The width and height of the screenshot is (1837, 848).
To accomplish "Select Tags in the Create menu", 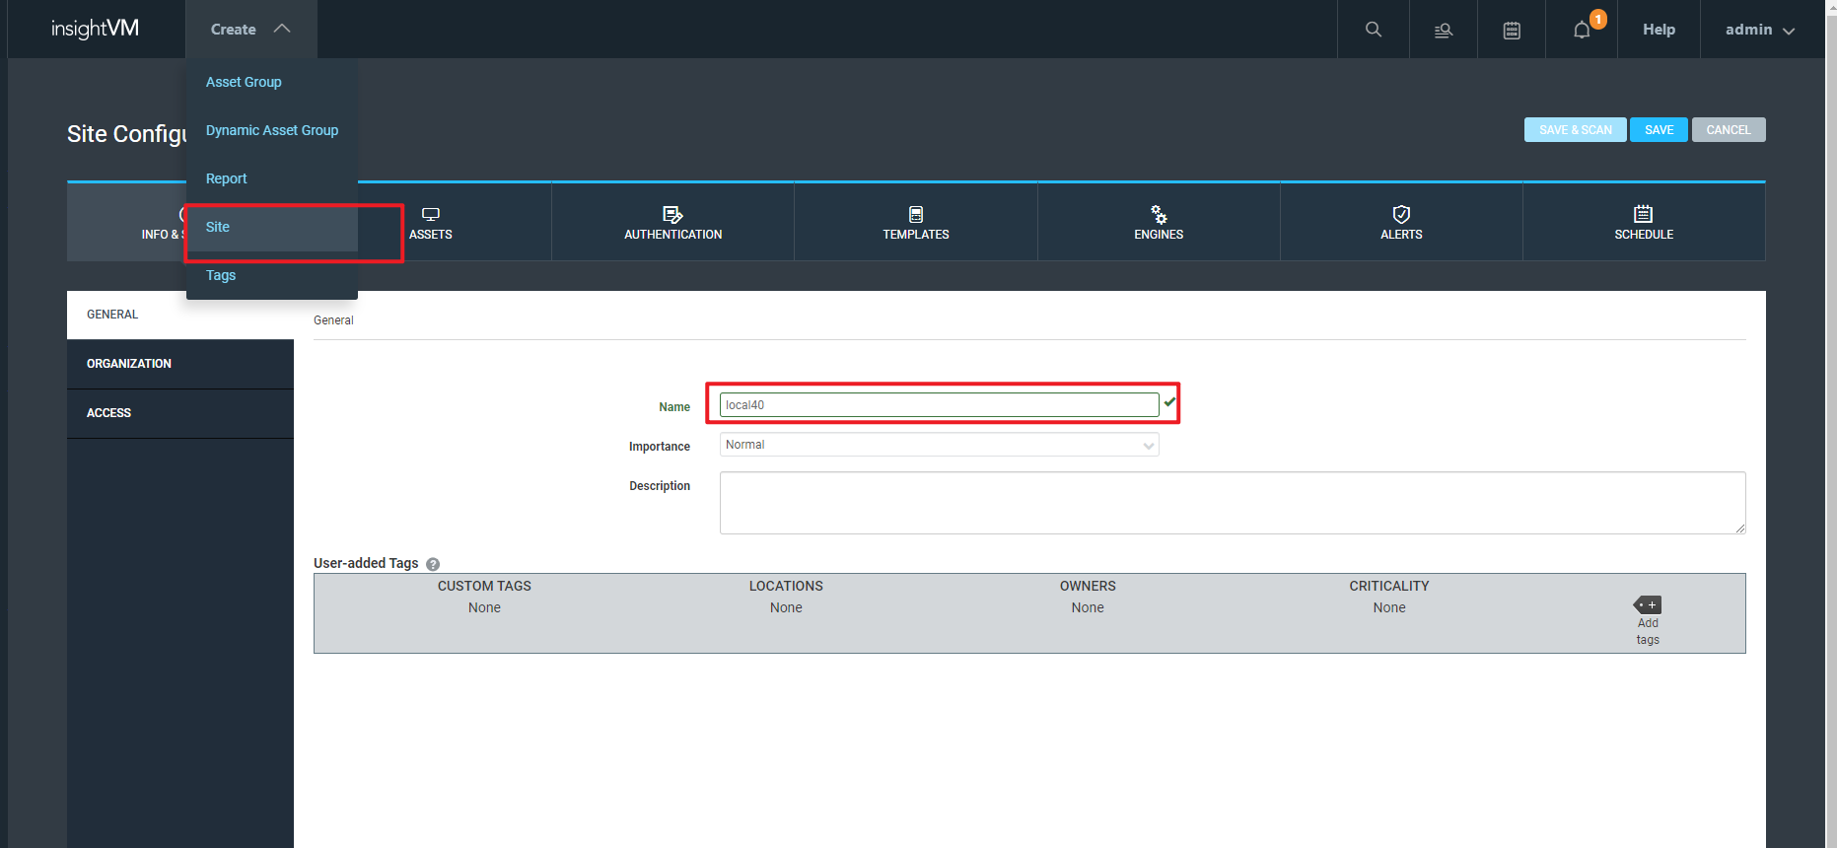I will [x=221, y=275].
